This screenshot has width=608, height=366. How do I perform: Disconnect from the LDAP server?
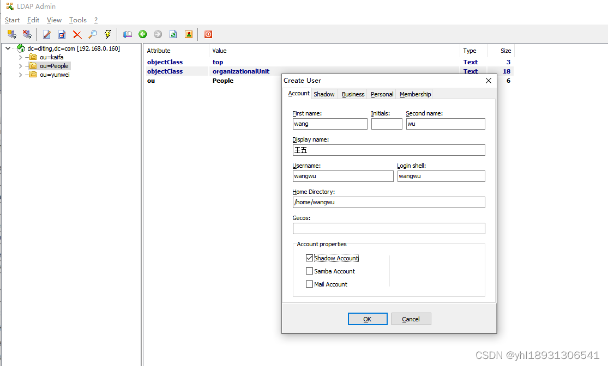tap(27, 34)
